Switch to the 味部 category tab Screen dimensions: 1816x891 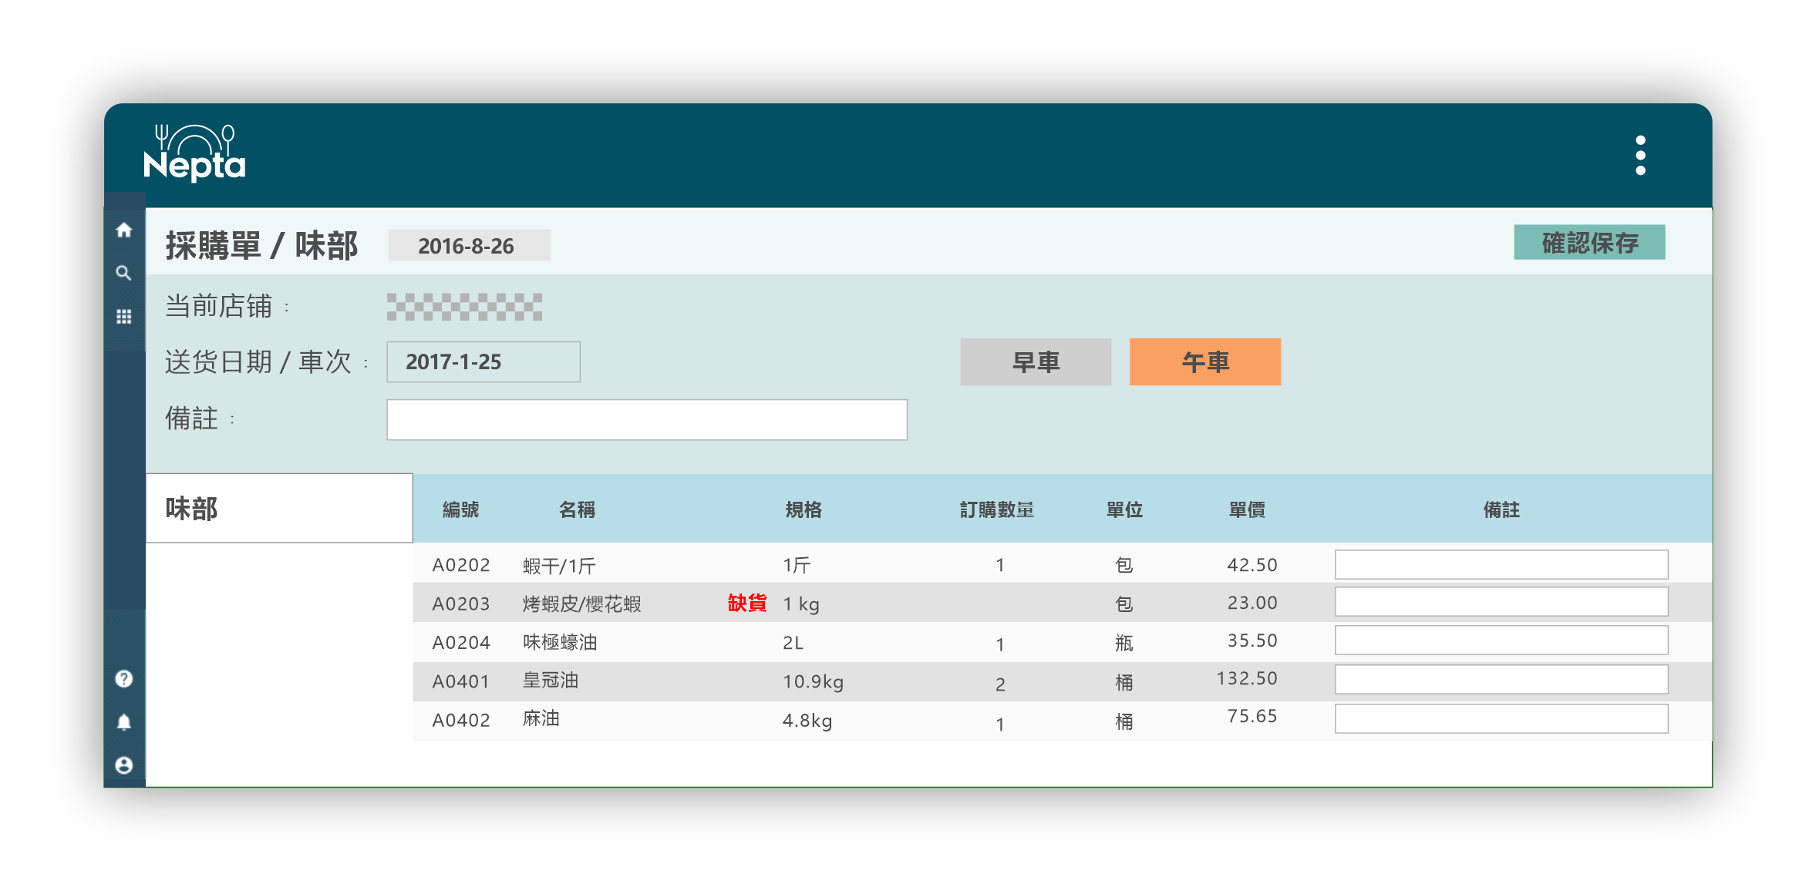coord(279,508)
